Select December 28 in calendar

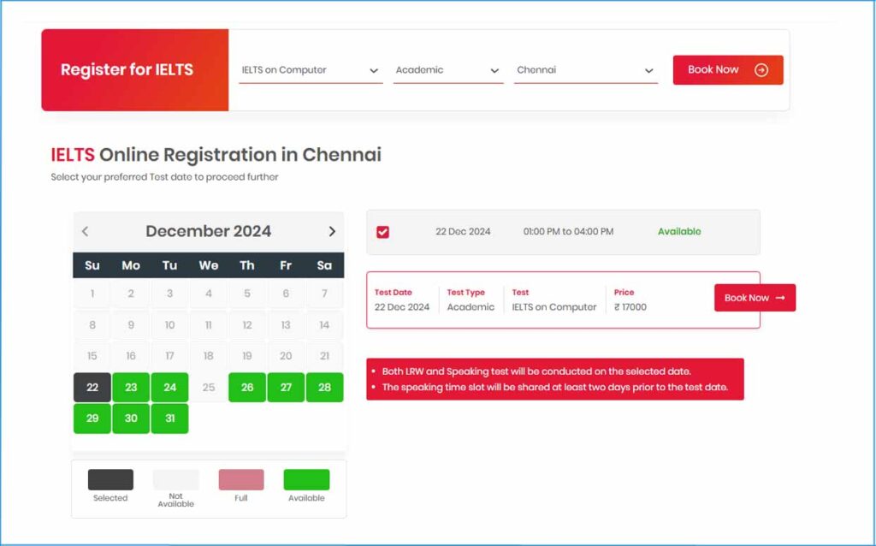324,388
